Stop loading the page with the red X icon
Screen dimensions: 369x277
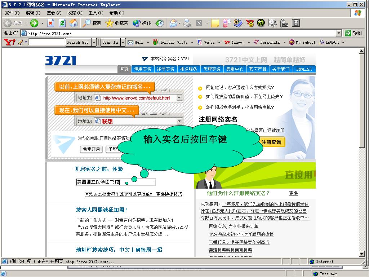click(50, 23)
